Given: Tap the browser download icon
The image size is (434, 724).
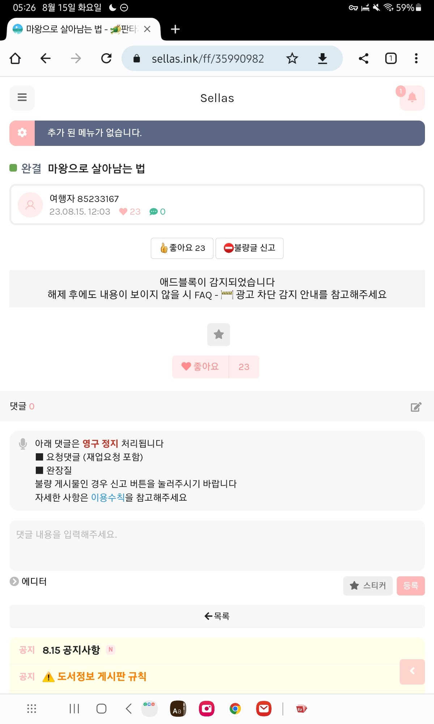Looking at the screenshot, I should [x=322, y=58].
